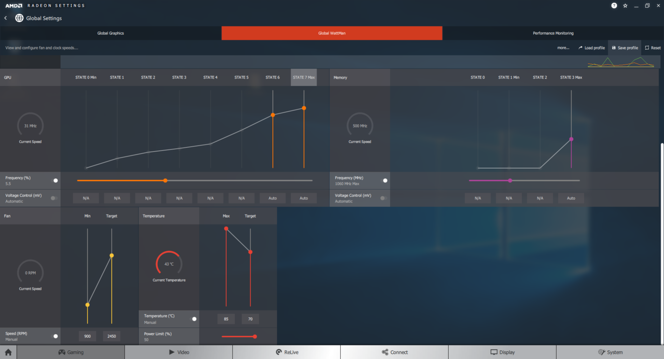Click the temperature Max red point

click(x=226, y=228)
